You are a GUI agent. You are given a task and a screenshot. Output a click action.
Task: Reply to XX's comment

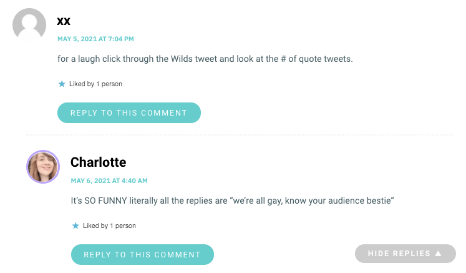point(129,113)
